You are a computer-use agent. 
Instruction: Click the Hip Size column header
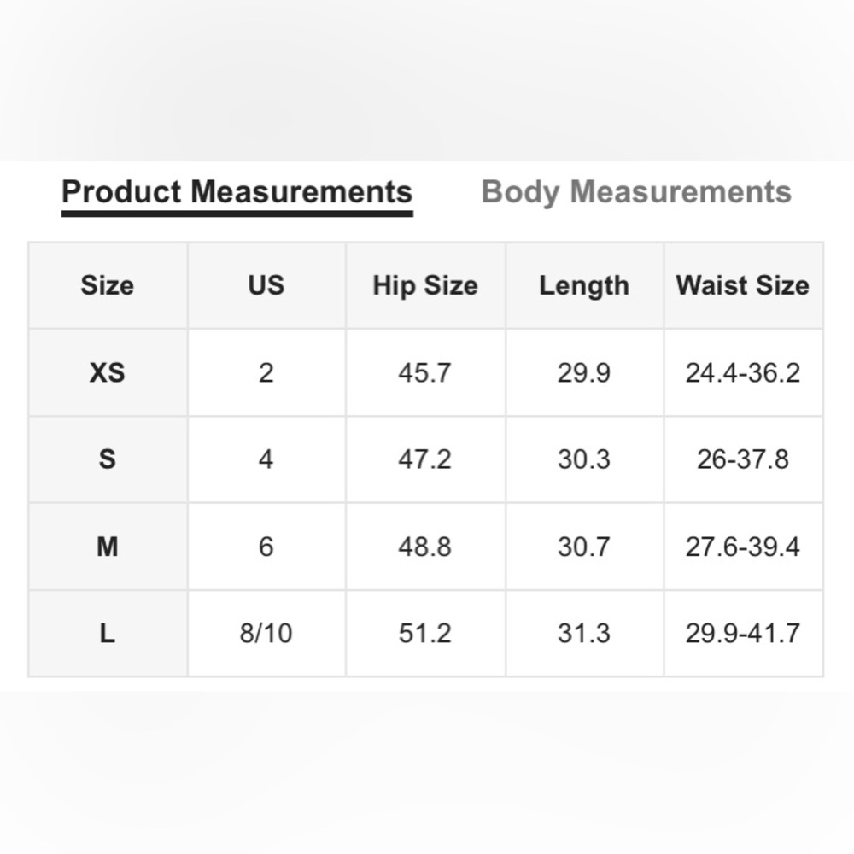pos(425,285)
